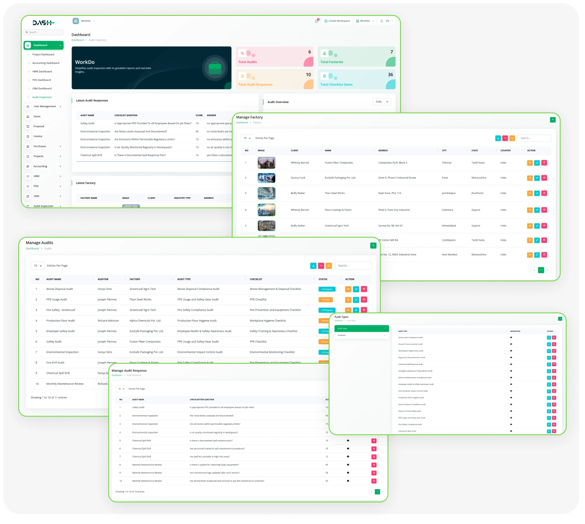The height and width of the screenshot is (524, 585).
Task: Click the Create Workspace button
Action: [x=337, y=21]
